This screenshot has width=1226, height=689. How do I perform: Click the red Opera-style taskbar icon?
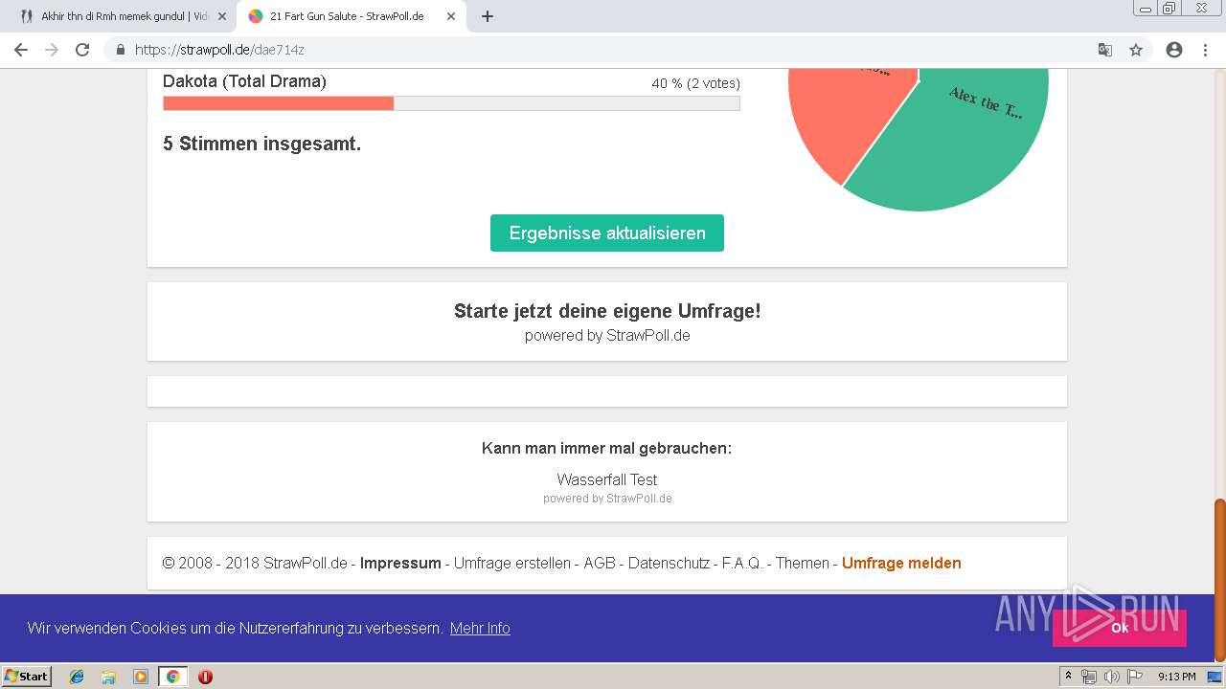click(205, 677)
